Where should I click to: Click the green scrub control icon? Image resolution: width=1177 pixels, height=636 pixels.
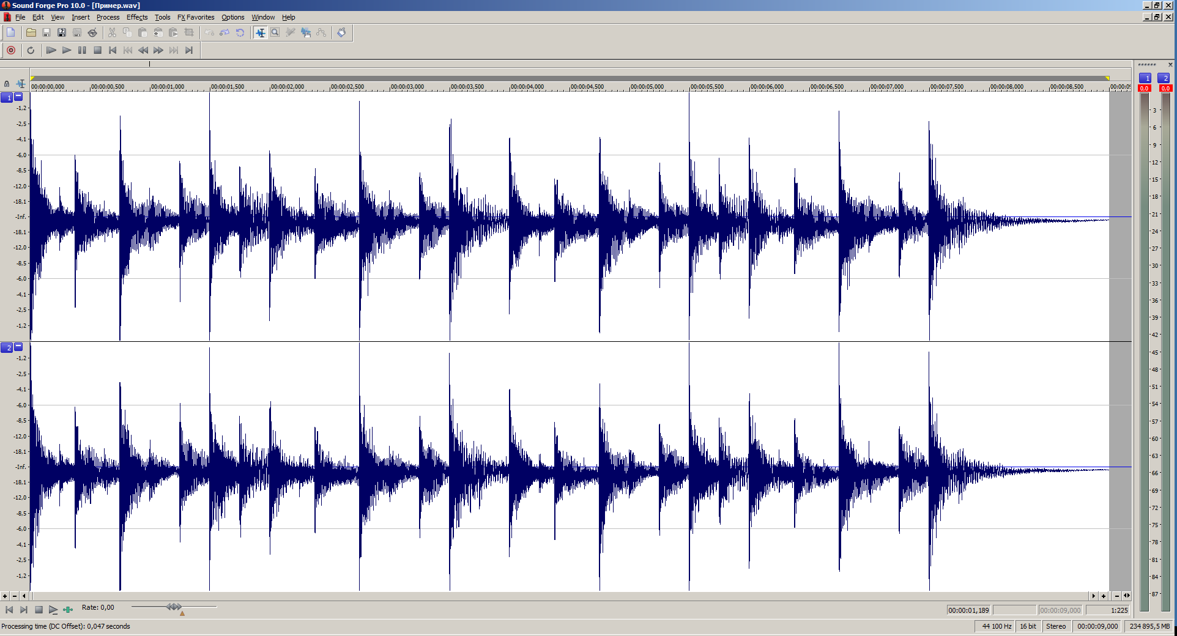point(68,610)
